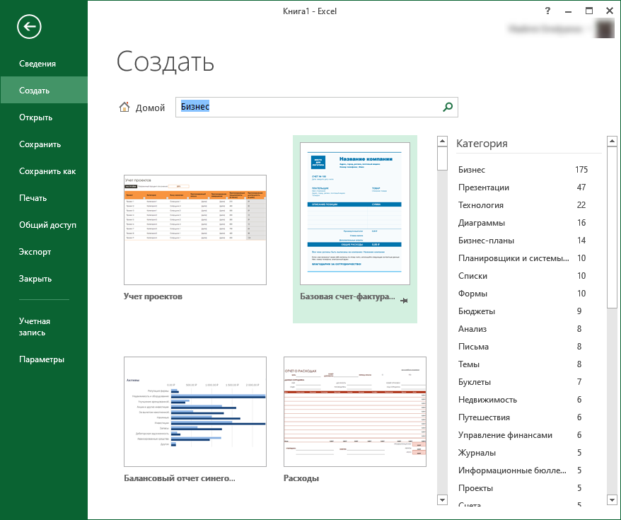Go to the Печать page
The image size is (621, 520).
coord(33,198)
